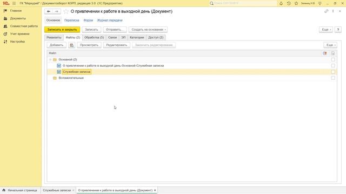Click Просмотреть button
Image resolution: width=346 pixels, height=194 pixels.
tap(89, 45)
